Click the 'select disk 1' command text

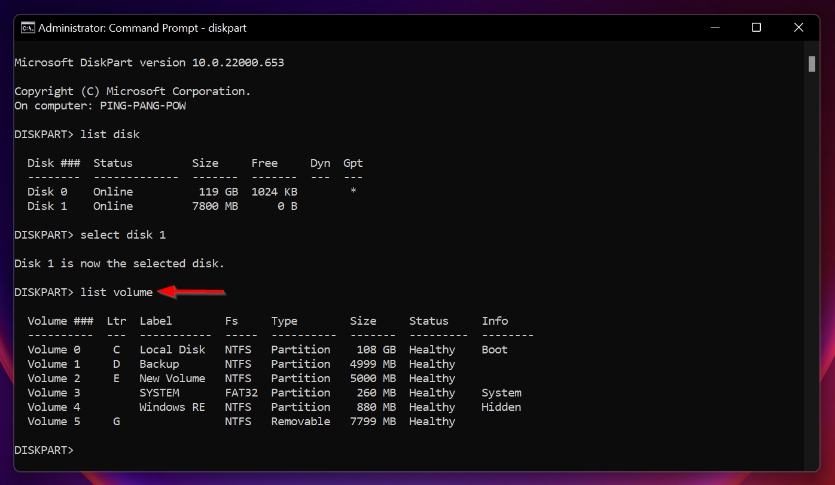(x=123, y=235)
